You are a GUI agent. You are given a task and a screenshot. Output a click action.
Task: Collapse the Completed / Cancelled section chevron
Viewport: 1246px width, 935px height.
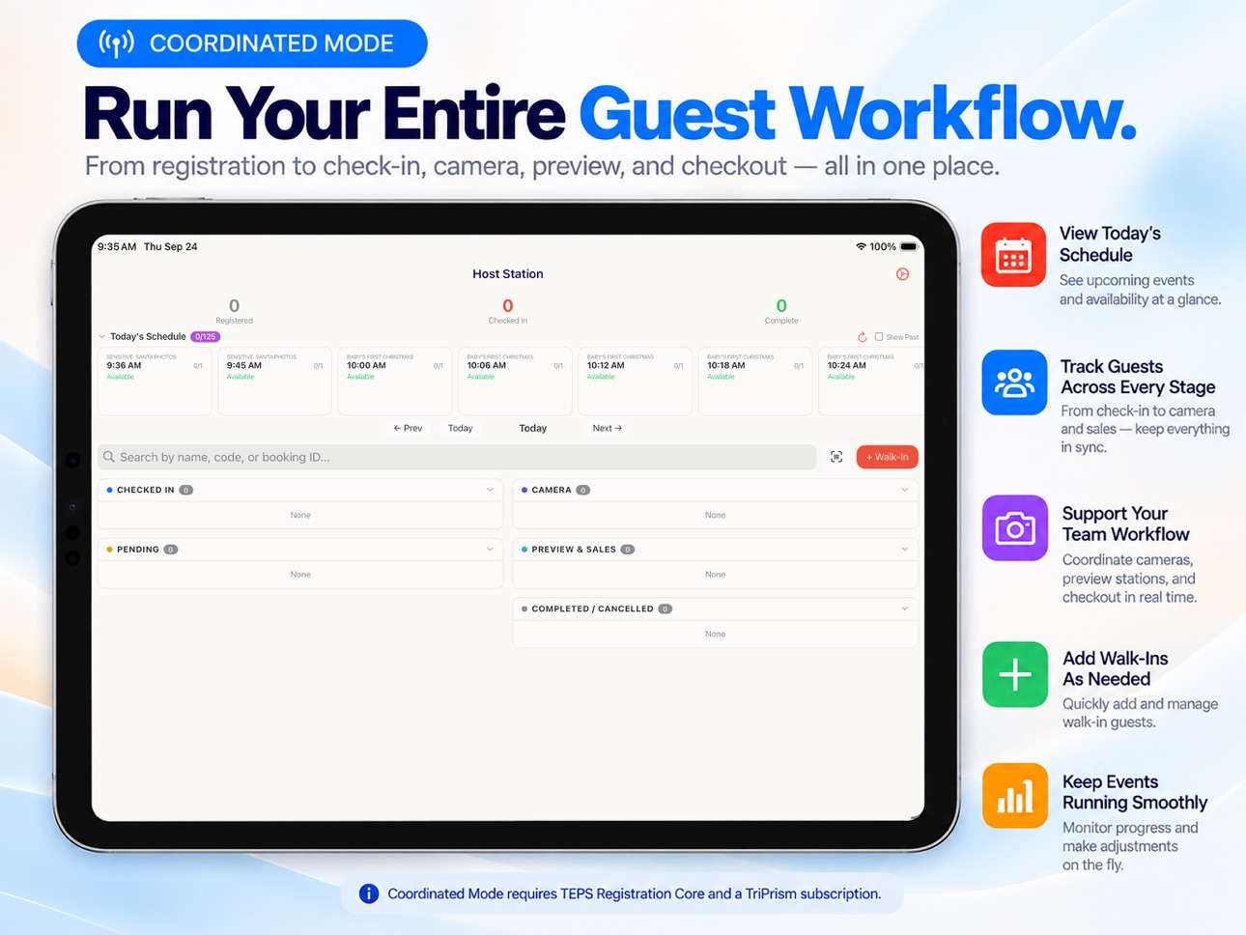pos(905,609)
